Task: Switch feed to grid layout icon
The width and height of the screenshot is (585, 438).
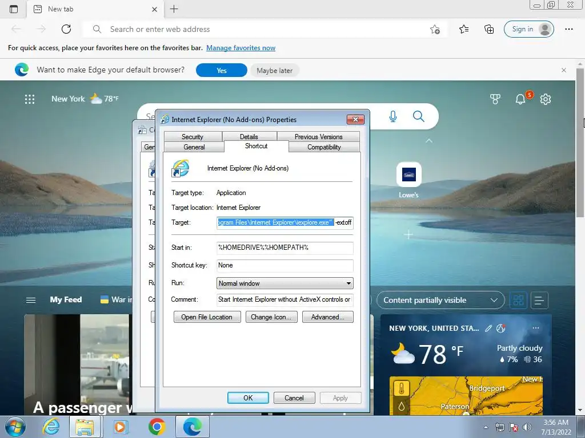Action: tap(518, 300)
